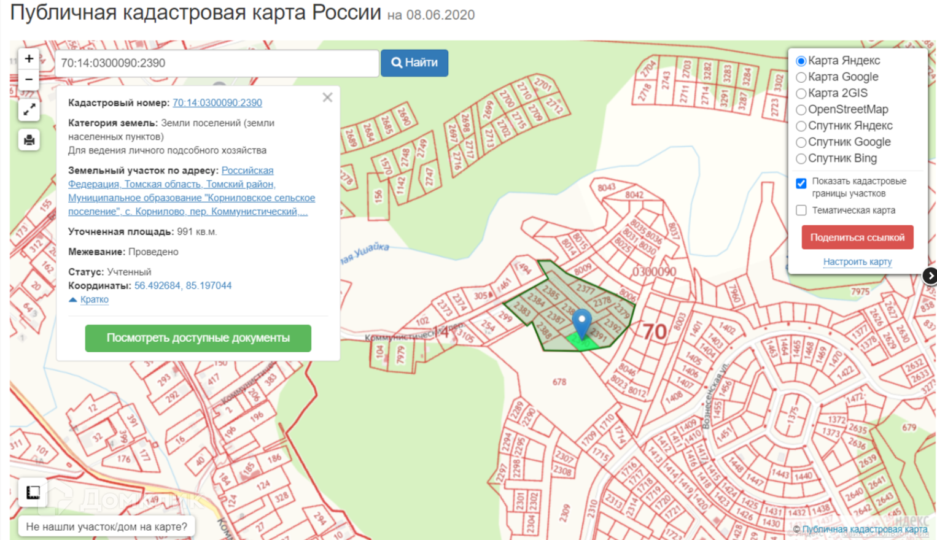The width and height of the screenshot is (937, 540).
Task: Print the map with printer icon
Action: click(x=29, y=140)
